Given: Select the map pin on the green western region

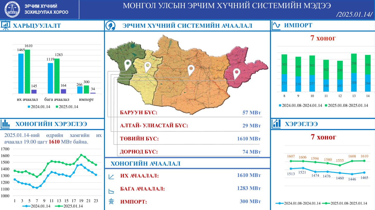Looking at the screenshot, I should click(x=127, y=65).
